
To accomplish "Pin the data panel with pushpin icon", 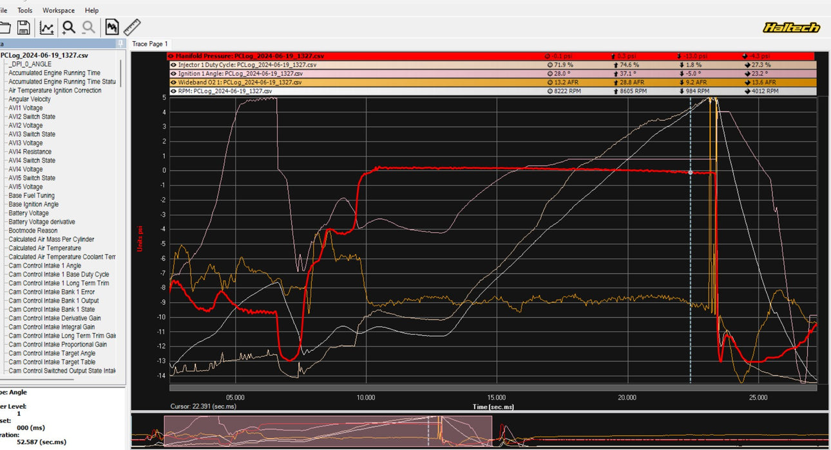I will point(120,44).
